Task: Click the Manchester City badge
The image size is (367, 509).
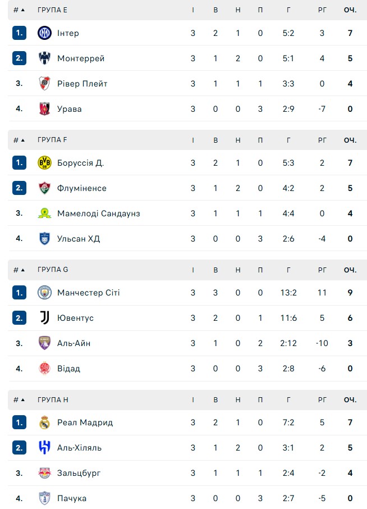Action: tap(44, 293)
